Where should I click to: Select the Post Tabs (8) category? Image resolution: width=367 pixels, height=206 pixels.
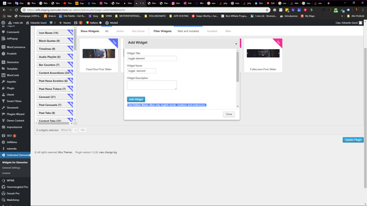tap(55, 113)
